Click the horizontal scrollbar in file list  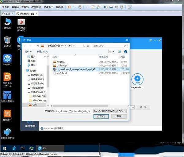[80, 106]
